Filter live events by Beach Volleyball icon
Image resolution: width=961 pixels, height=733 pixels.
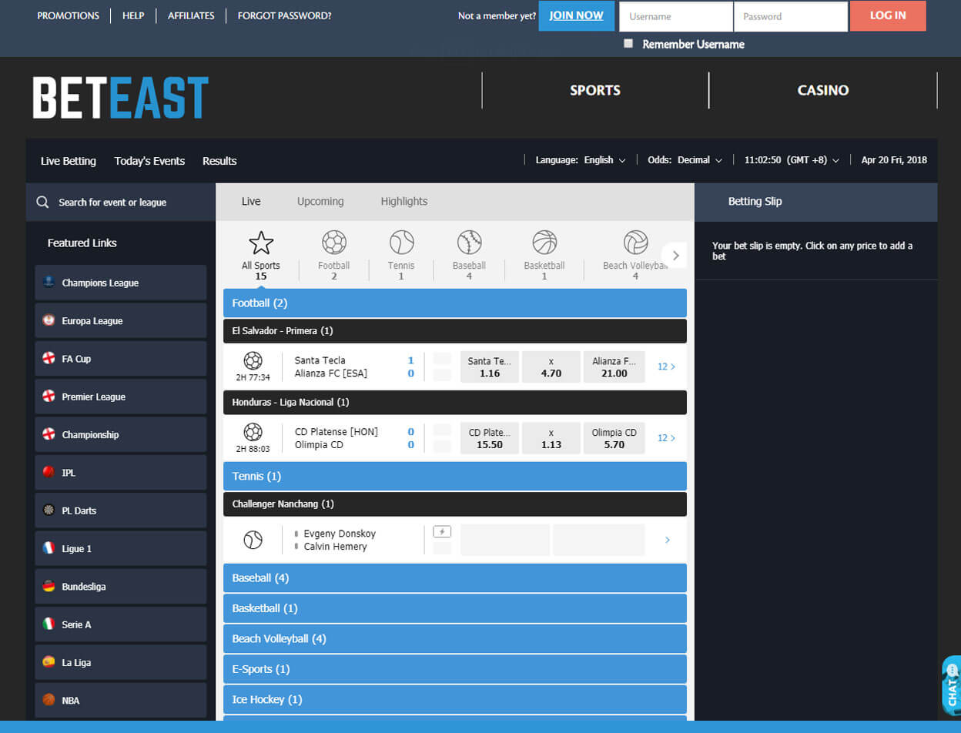[636, 243]
